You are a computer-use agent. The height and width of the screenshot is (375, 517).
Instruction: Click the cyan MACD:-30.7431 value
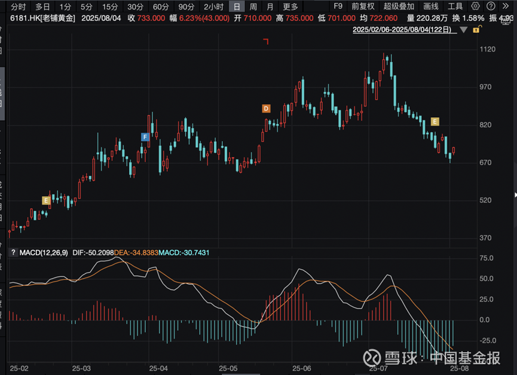tap(183, 252)
